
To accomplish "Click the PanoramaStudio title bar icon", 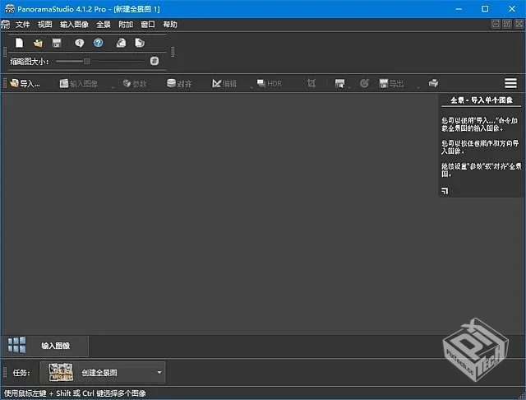I will [x=10, y=9].
